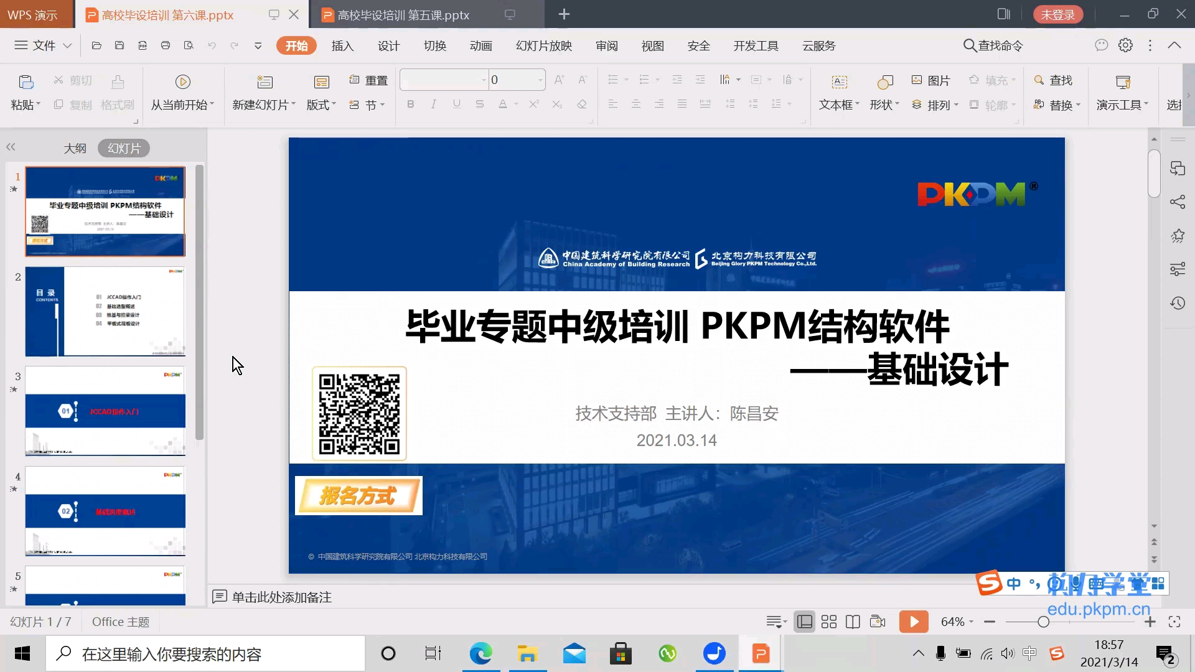
Task: Click the new slide icon
Action: [x=265, y=82]
